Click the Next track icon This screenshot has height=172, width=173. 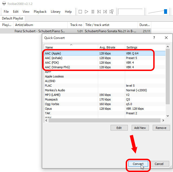(105, 12)
